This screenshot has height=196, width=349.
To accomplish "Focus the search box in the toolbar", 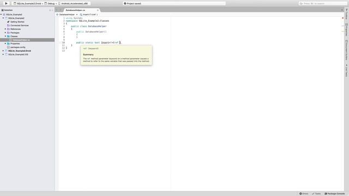I will (322, 4).
